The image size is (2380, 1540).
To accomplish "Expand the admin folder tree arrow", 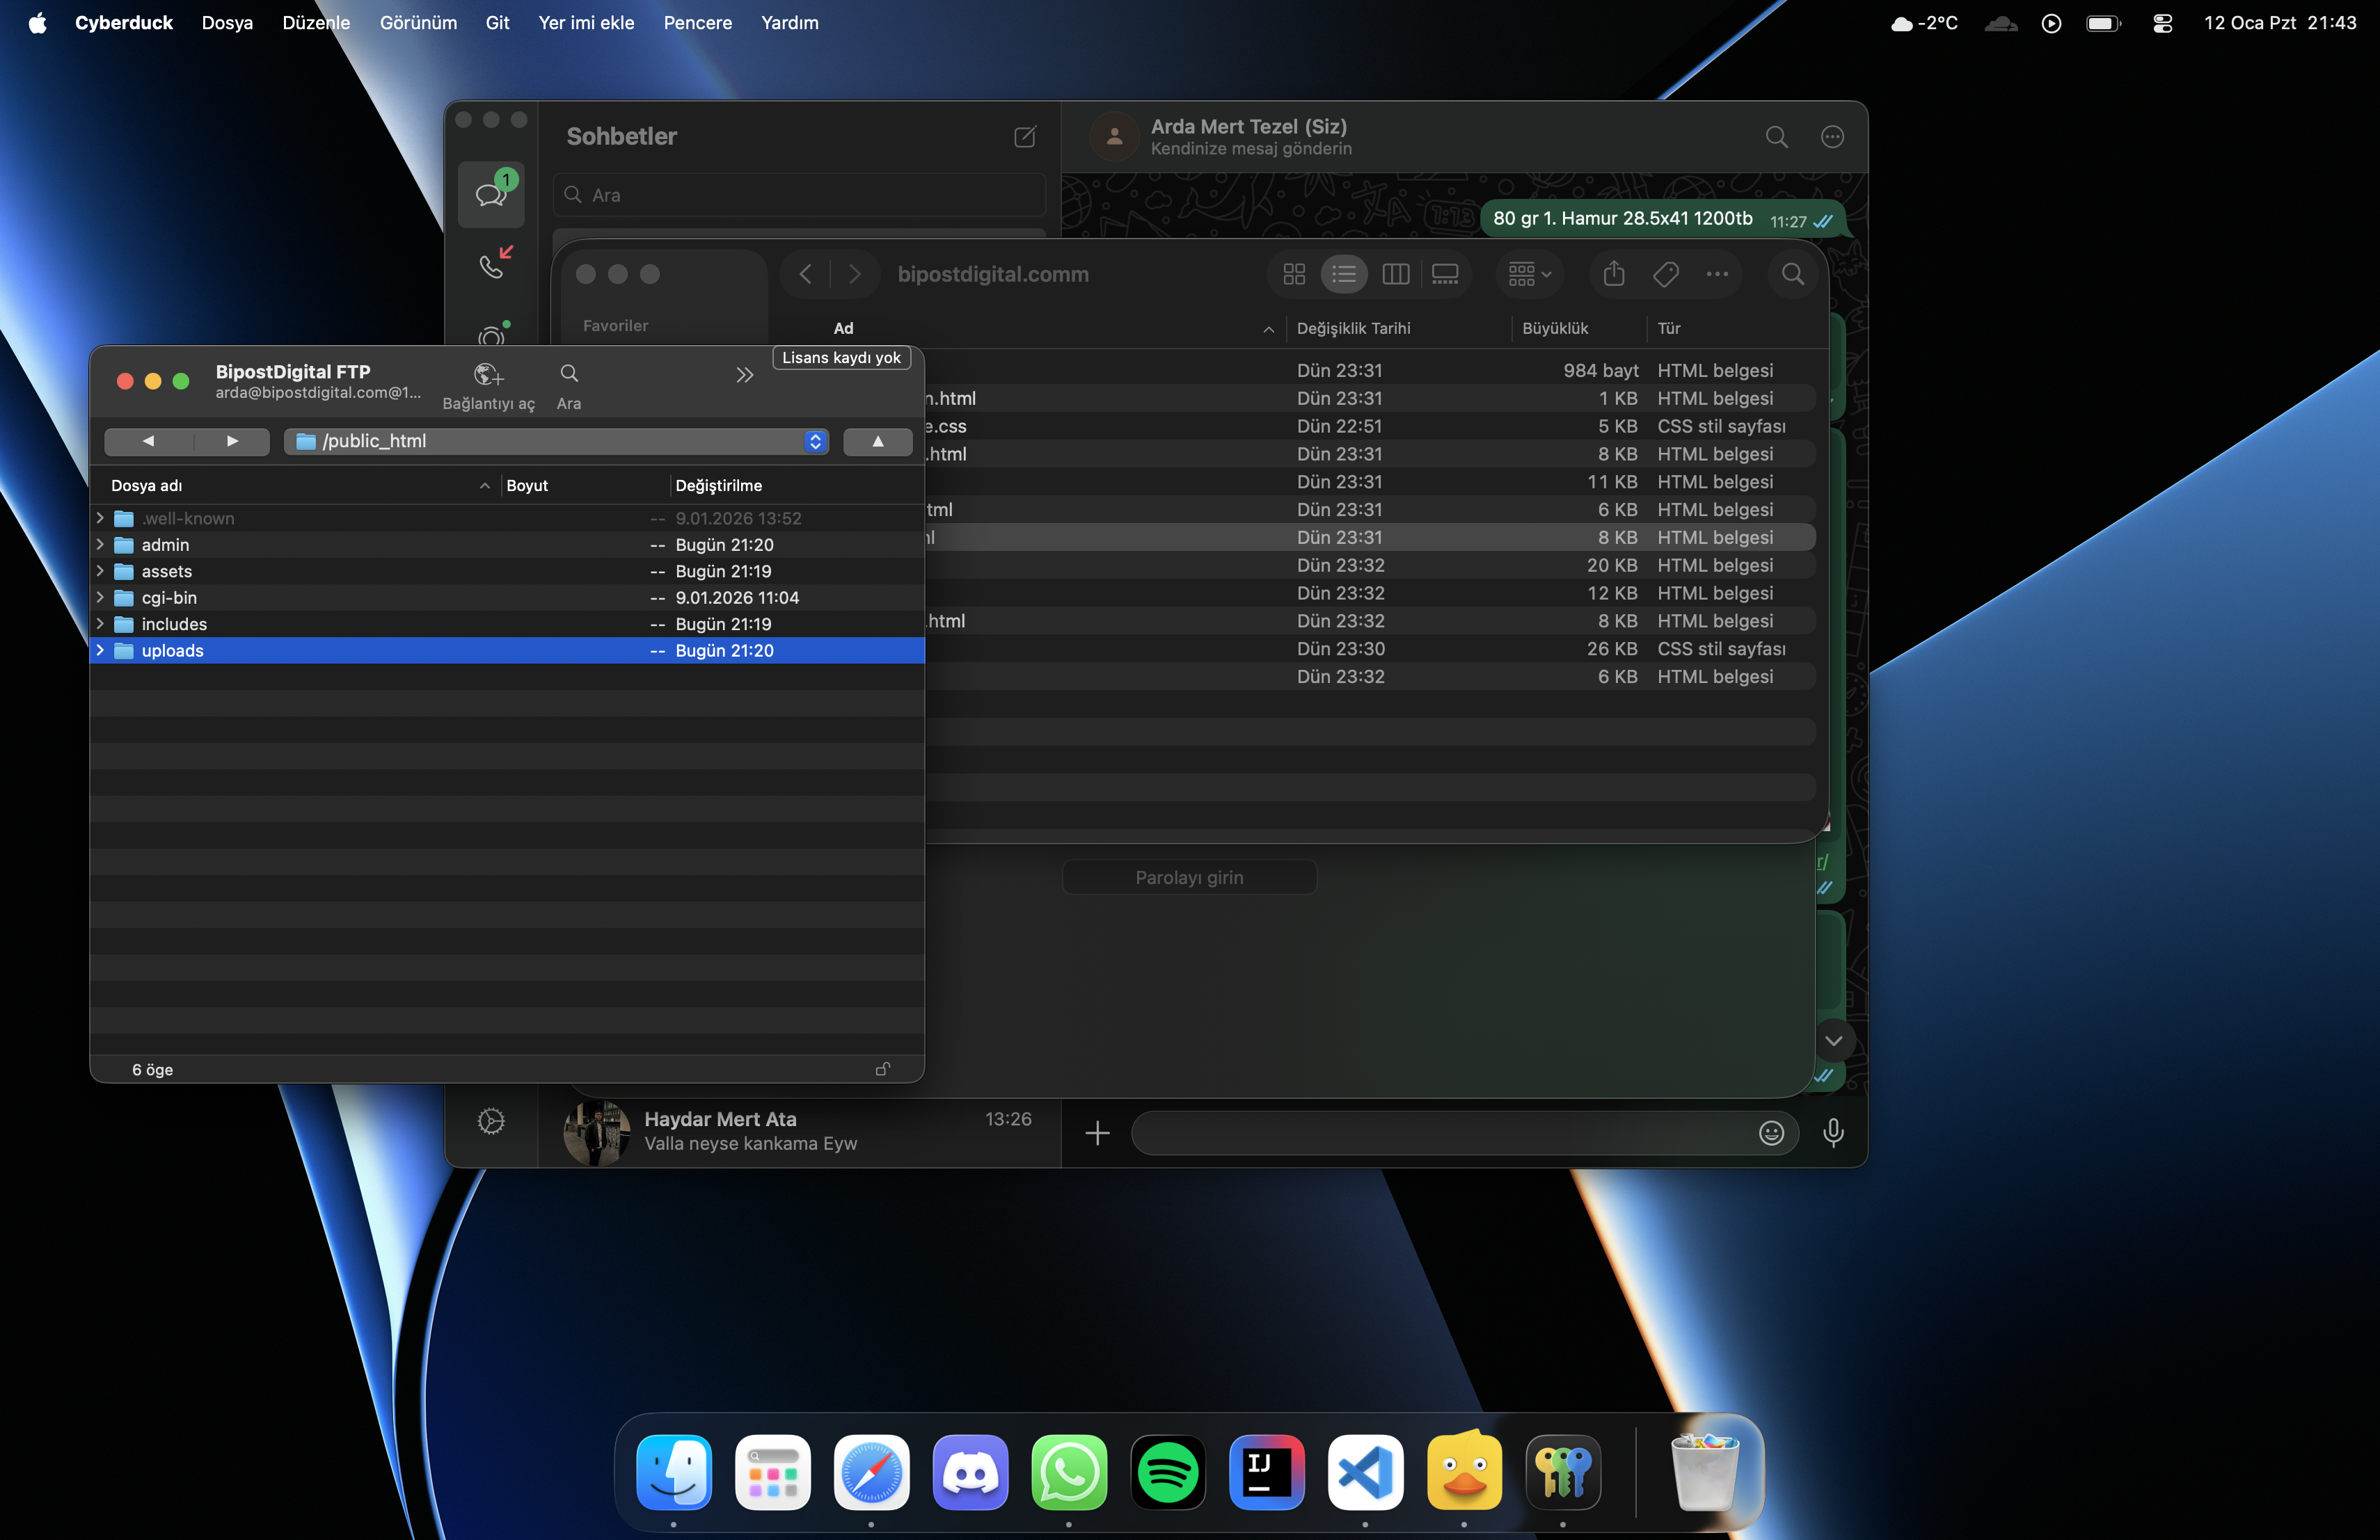I will click(x=100, y=545).
